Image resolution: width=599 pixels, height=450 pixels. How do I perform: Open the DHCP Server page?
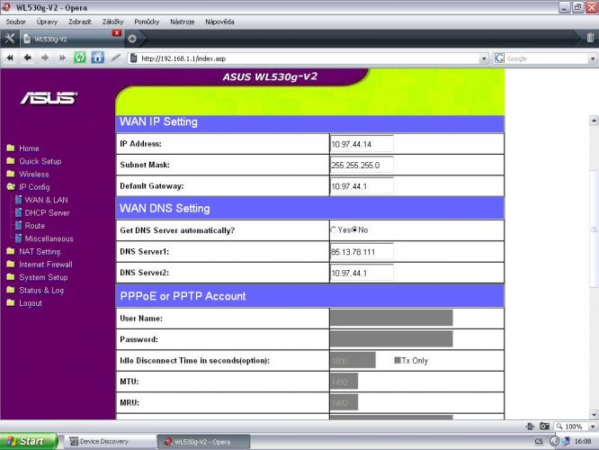(47, 213)
